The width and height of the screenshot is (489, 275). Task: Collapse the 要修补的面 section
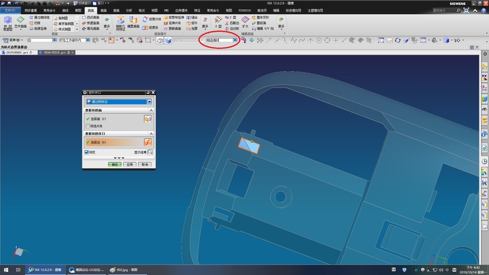click(x=152, y=110)
